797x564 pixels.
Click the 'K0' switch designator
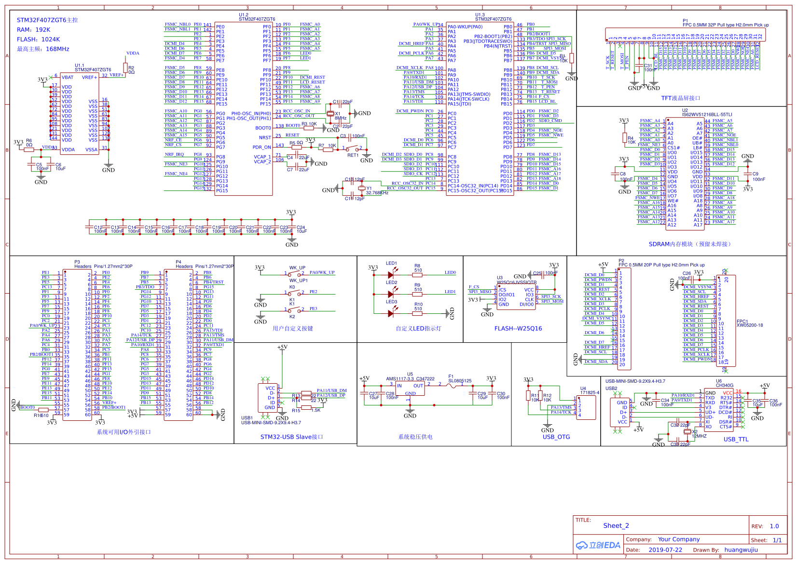pos(292,287)
